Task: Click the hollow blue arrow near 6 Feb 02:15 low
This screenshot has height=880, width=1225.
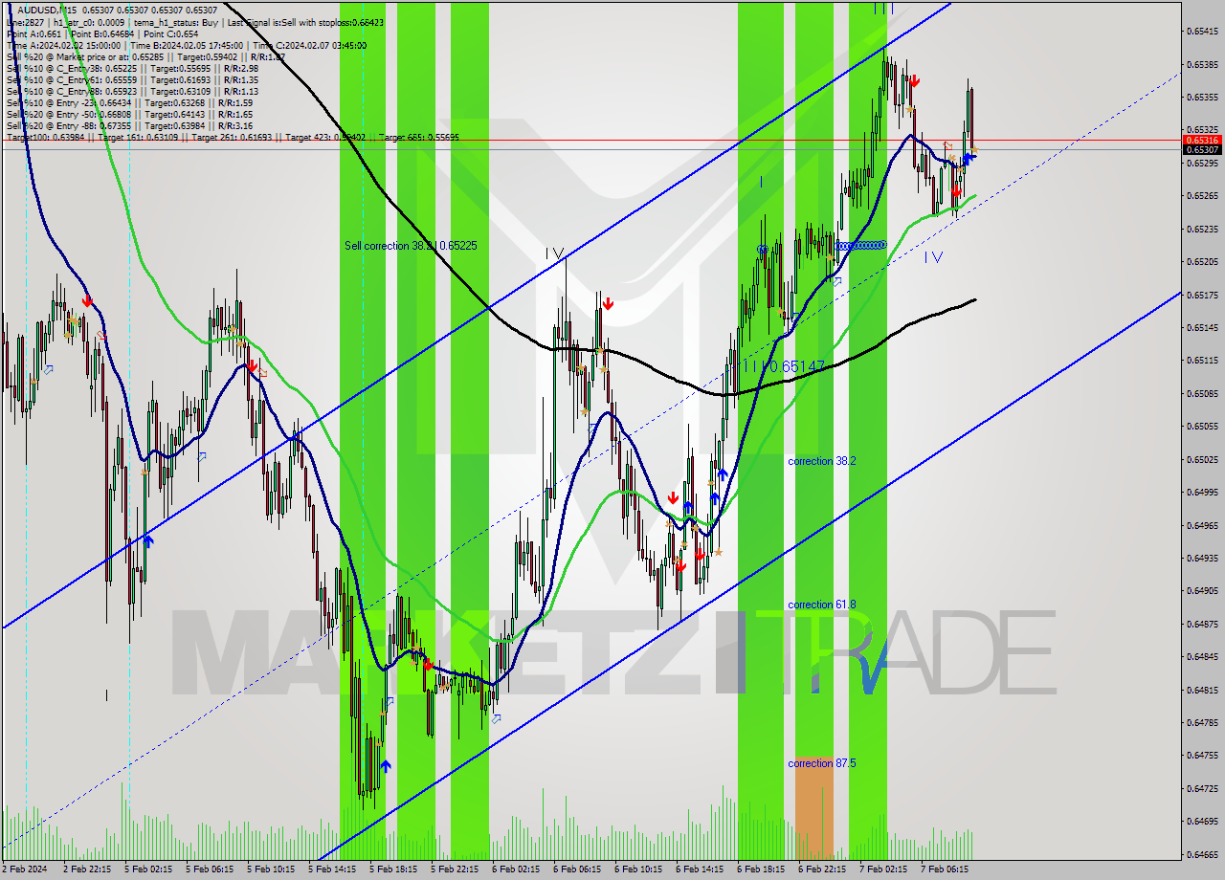Action: tap(496, 718)
